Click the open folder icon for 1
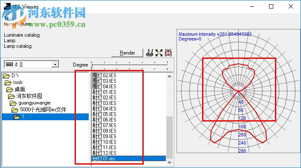The height and width of the screenshot is (168, 301). coord(17,117)
